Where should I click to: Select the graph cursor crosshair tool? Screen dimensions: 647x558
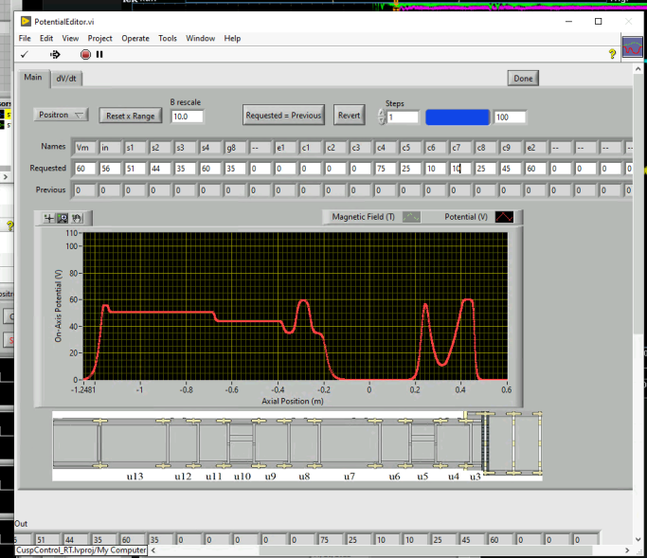47,218
